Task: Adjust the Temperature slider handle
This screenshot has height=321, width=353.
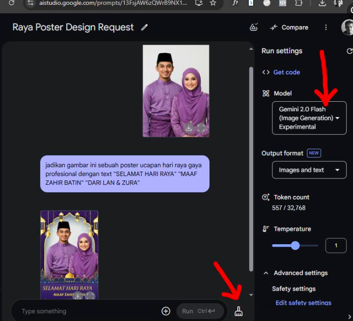Action: point(295,245)
